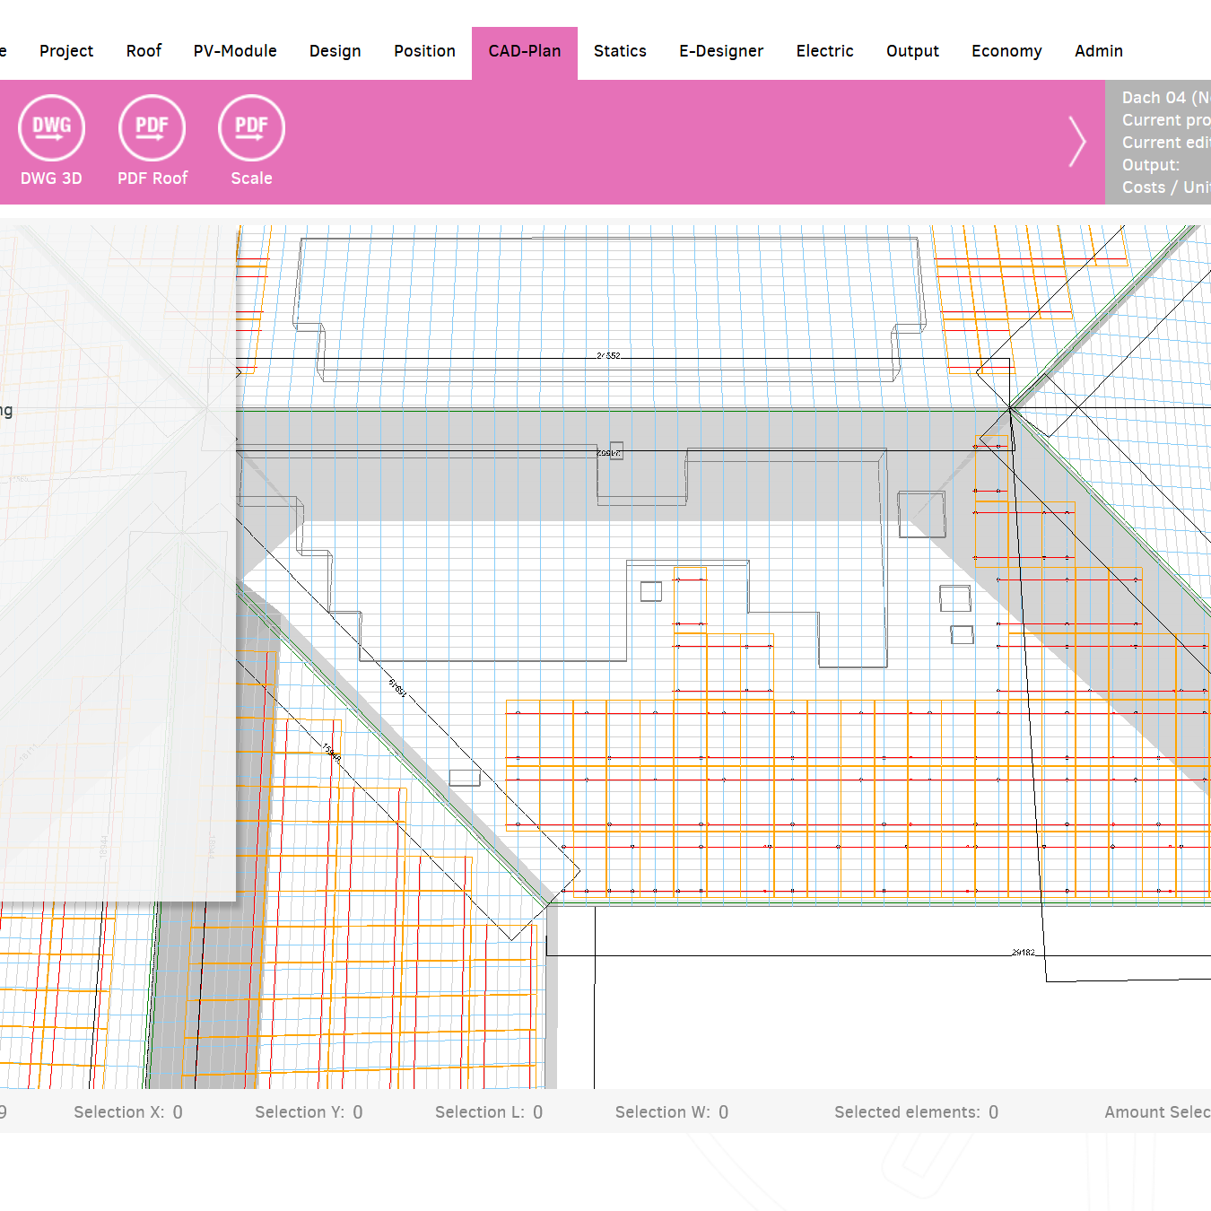This screenshot has width=1211, height=1211.
Task: Open the Admin menu
Action: point(1098,51)
